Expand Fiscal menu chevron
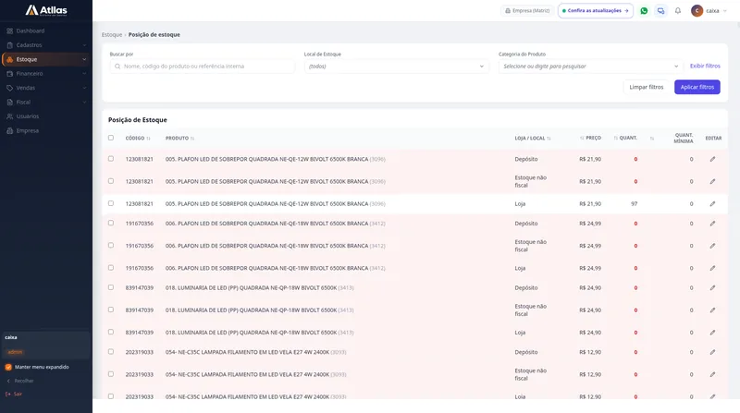Screen dimensions: 740x413 (x=84, y=102)
